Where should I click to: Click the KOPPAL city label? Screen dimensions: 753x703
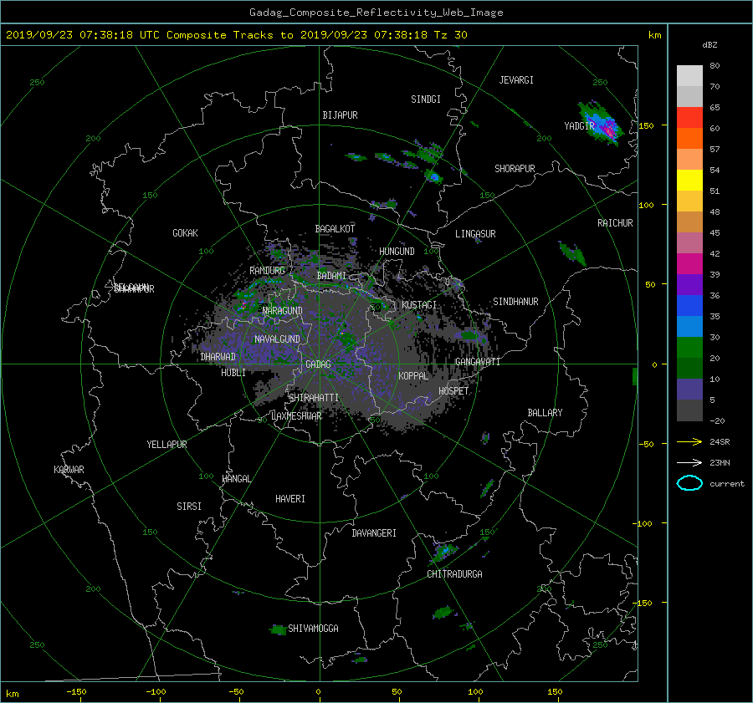pyautogui.click(x=413, y=376)
